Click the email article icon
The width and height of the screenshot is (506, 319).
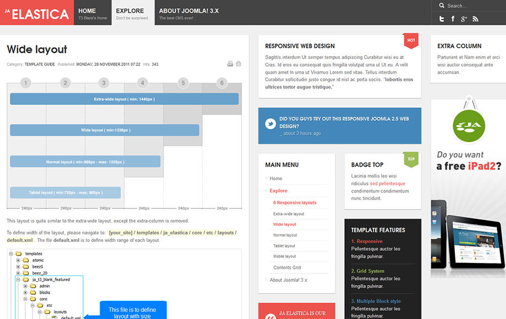pos(239,64)
